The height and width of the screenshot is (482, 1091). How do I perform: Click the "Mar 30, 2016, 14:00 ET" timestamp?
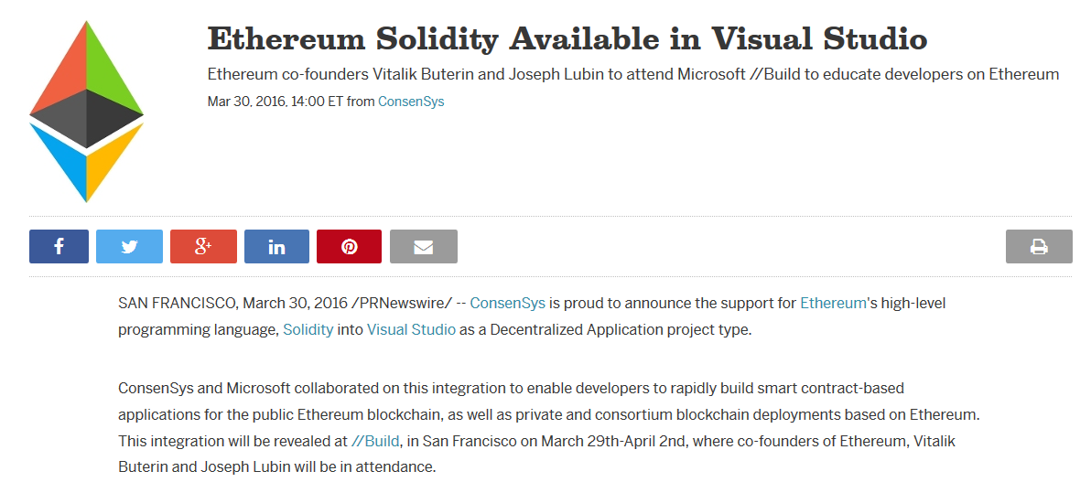275,102
